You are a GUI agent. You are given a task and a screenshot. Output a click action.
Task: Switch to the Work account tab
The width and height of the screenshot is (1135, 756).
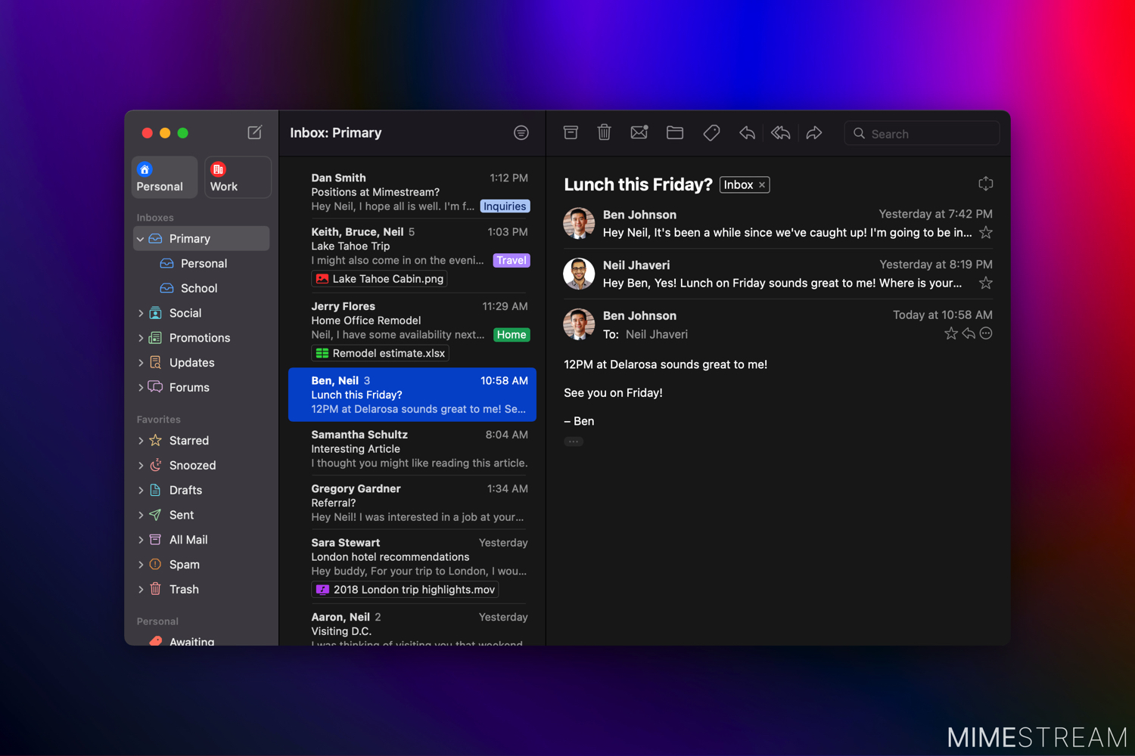tap(238, 178)
